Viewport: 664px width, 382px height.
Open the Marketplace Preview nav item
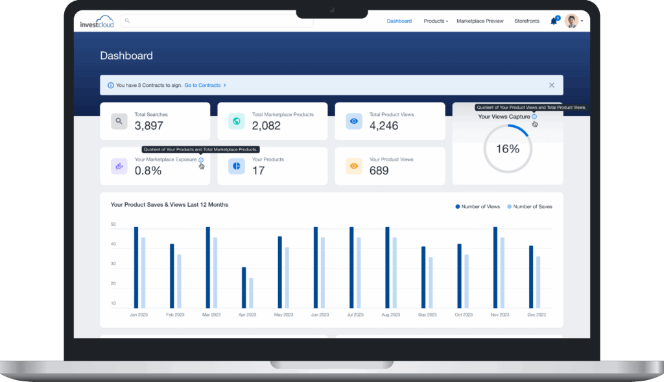(480, 21)
